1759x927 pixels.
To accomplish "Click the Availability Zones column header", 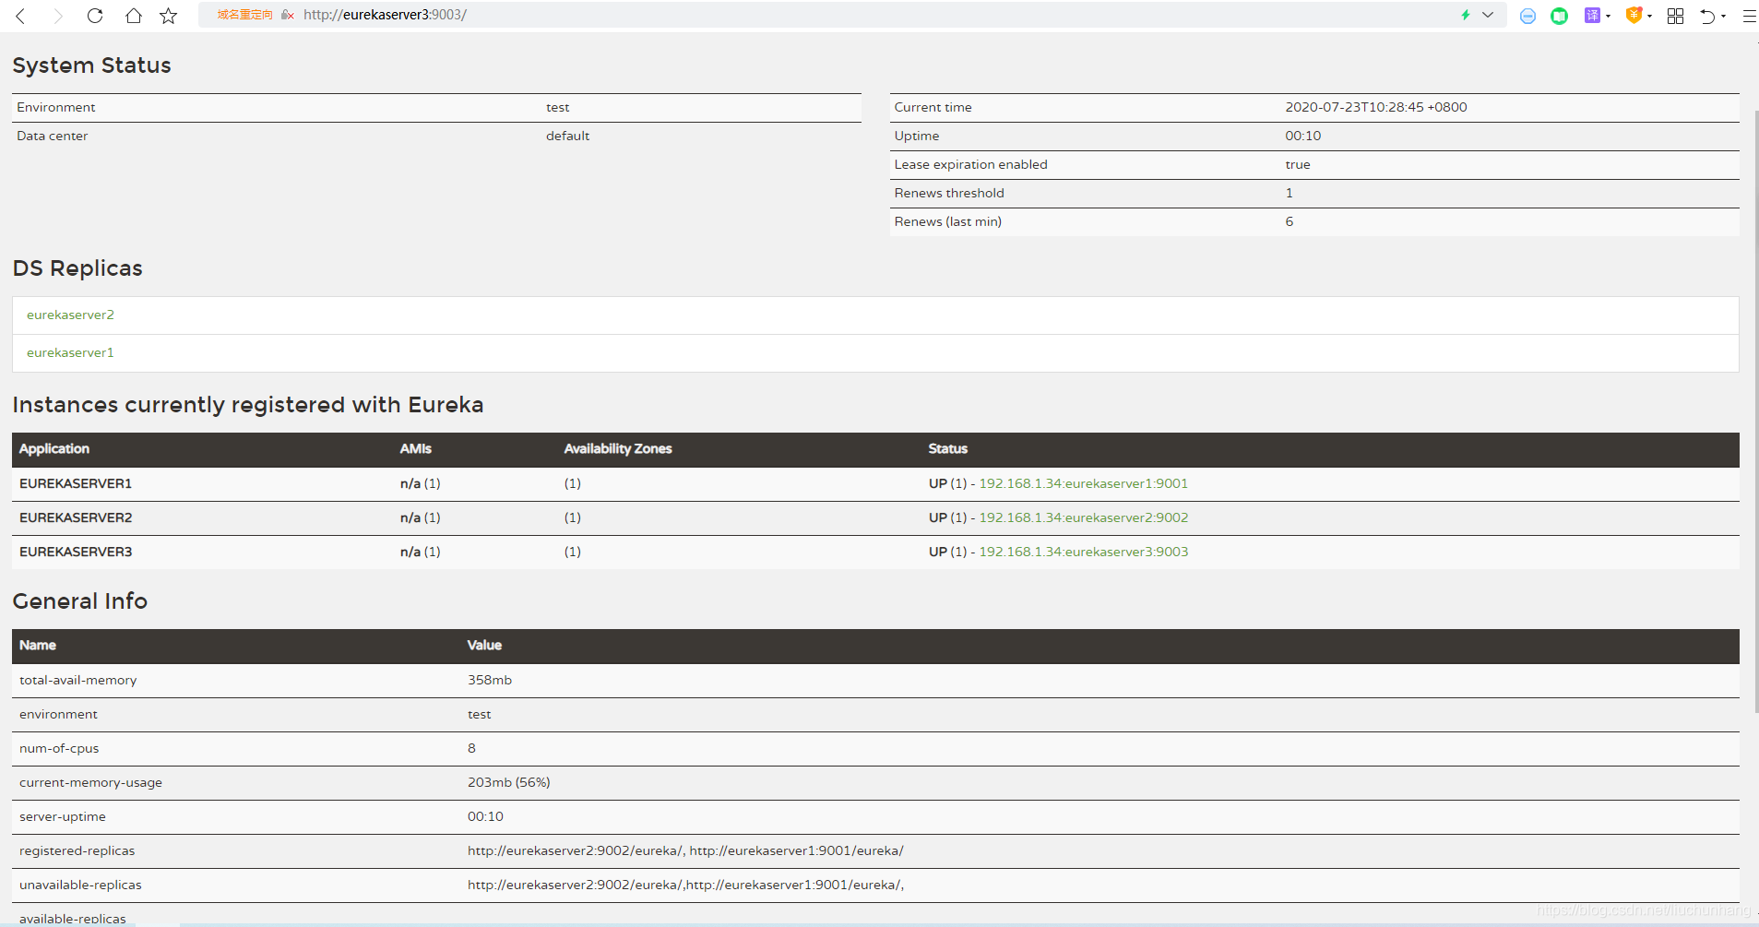I will [618, 448].
